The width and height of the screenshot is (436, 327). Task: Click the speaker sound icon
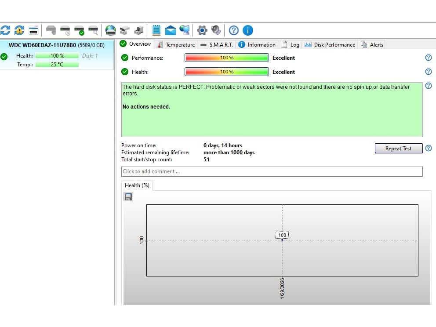[216, 30]
